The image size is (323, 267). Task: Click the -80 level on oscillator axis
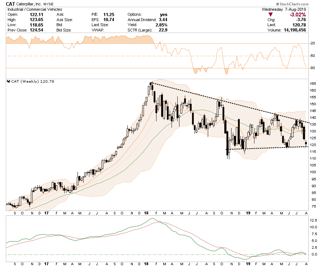(313, 68)
